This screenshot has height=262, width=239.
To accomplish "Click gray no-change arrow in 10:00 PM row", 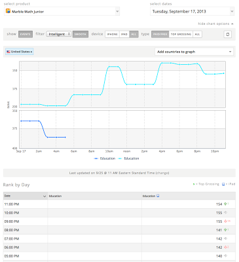I will click(x=225, y=212).
